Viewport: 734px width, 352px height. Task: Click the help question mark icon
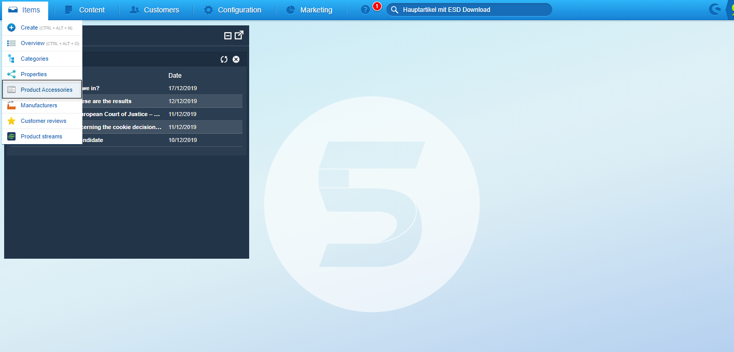[365, 10]
